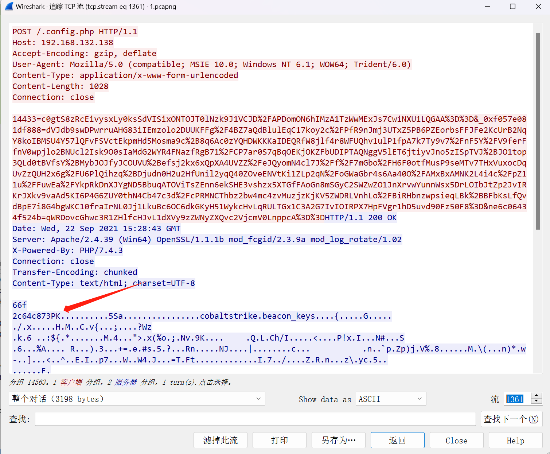Click the chunk size line 66f

(x=20, y=305)
